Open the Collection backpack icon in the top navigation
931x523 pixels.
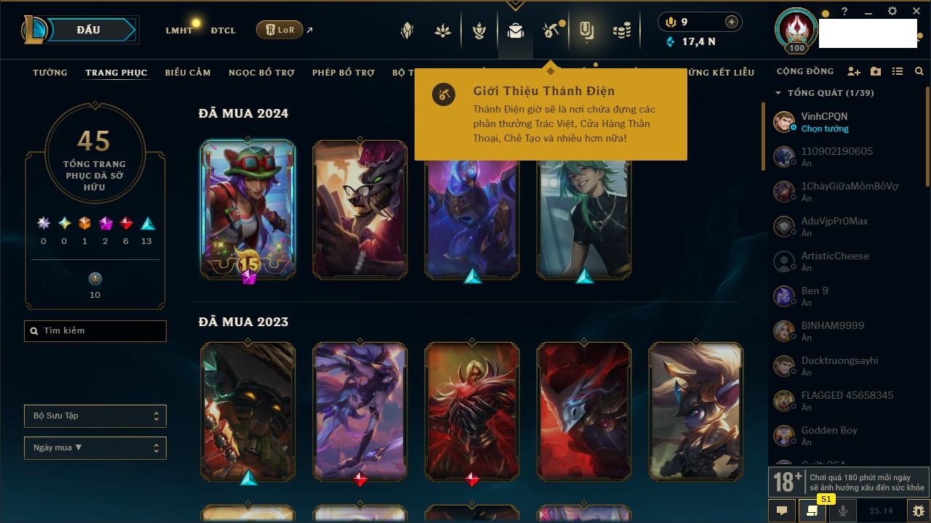pos(516,31)
